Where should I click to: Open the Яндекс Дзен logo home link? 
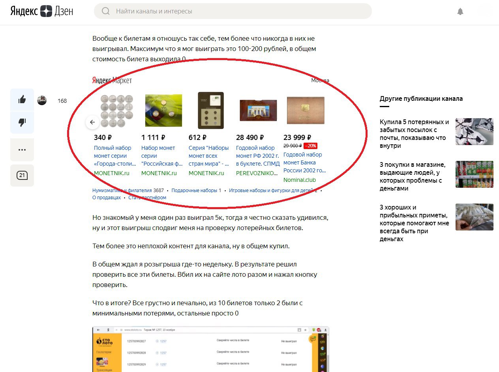click(x=42, y=11)
